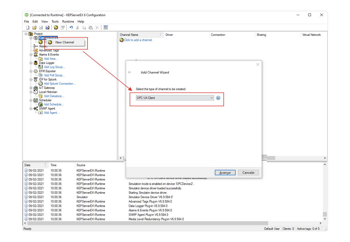Open the File menu

coord(27,22)
